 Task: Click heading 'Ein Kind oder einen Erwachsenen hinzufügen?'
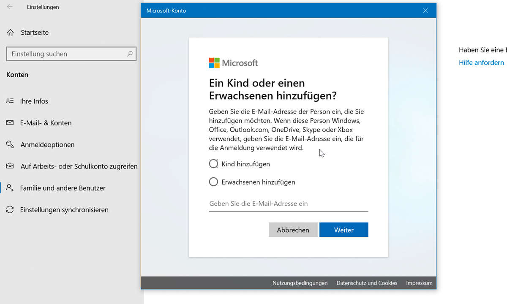pyautogui.click(x=273, y=89)
